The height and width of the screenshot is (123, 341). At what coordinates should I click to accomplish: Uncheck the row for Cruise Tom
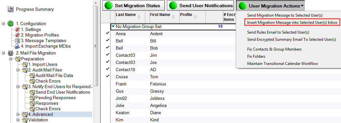[x=108, y=76]
